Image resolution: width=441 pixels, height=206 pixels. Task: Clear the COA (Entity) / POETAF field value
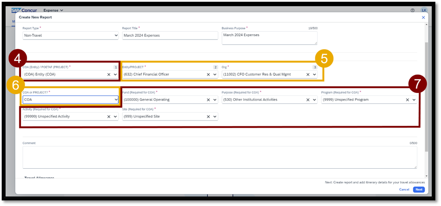tap(108, 75)
